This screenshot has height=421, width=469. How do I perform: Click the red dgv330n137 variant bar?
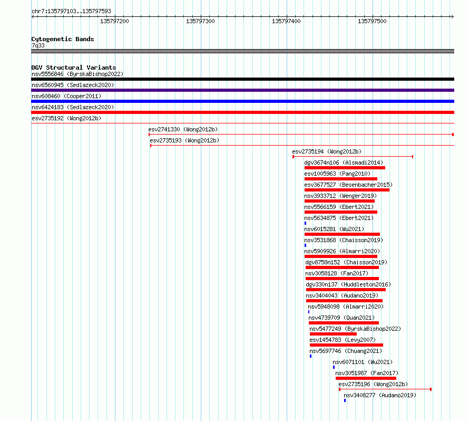coord(346,290)
